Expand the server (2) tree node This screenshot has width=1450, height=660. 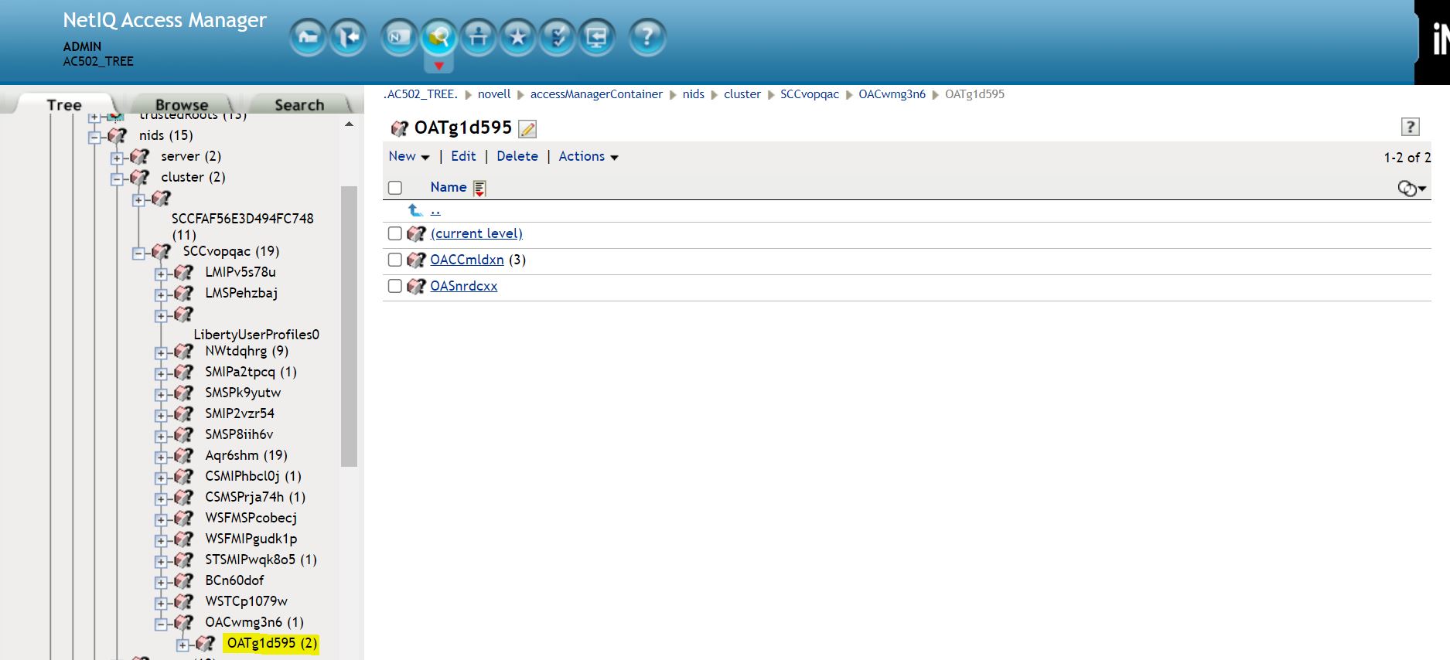pos(117,158)
